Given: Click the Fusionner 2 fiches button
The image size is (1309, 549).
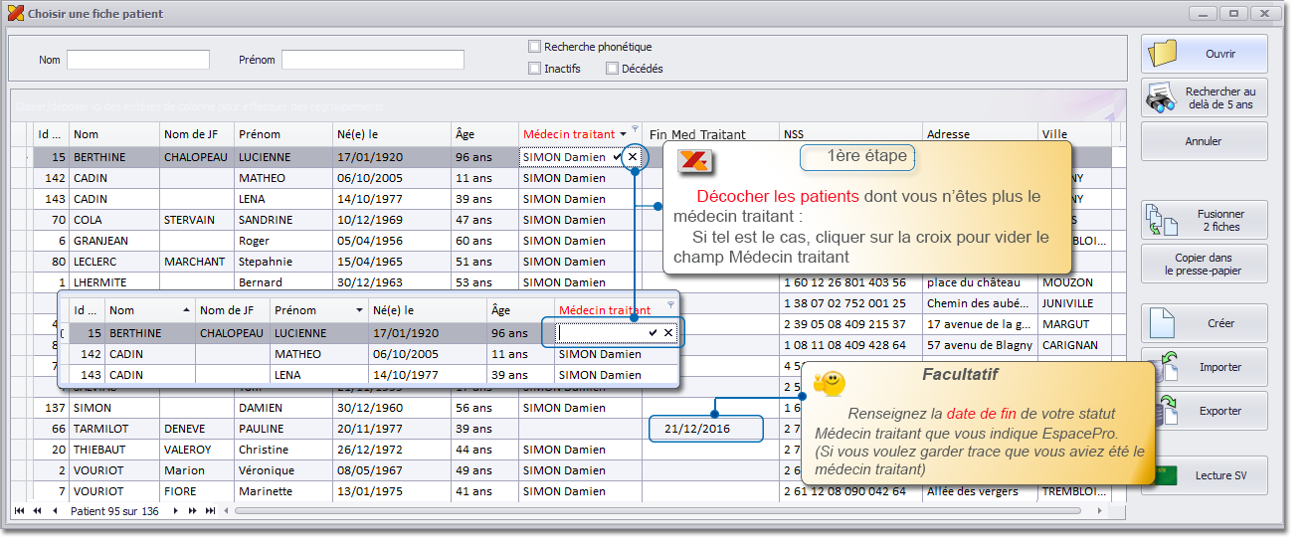Looking at the screenshot, I should pos(1204,221).
